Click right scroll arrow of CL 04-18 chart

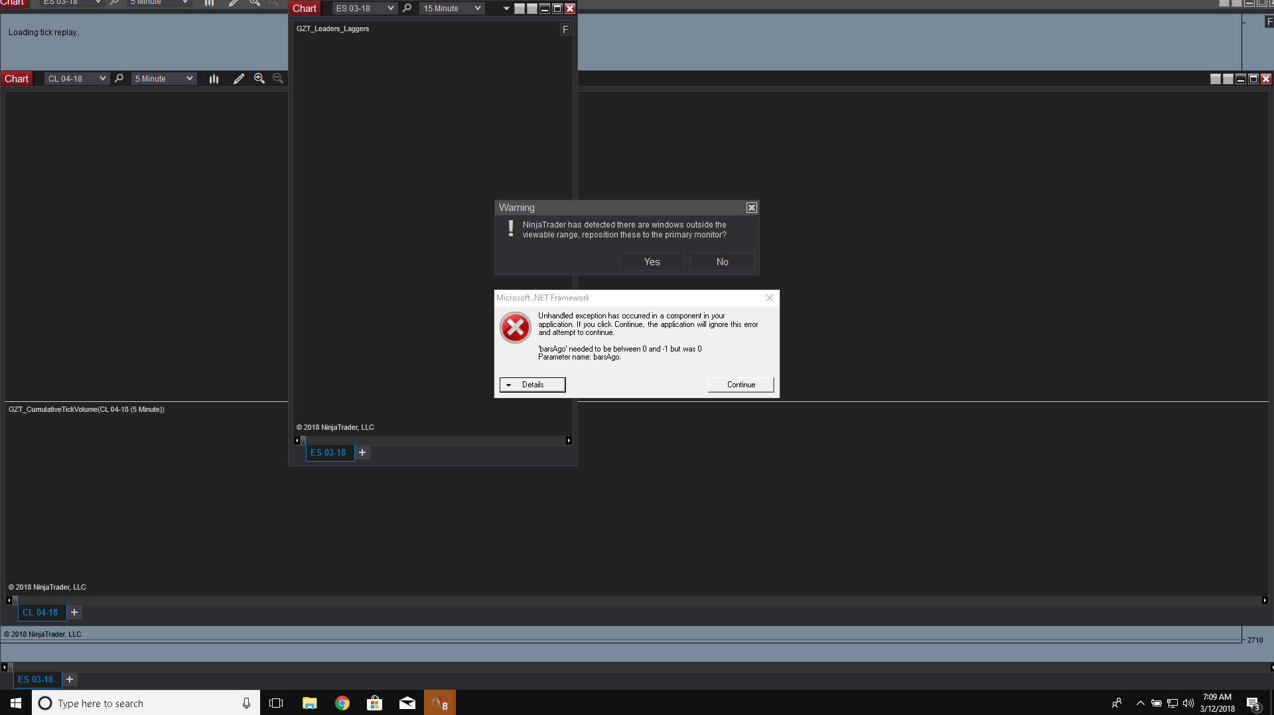pos(1265,601)
